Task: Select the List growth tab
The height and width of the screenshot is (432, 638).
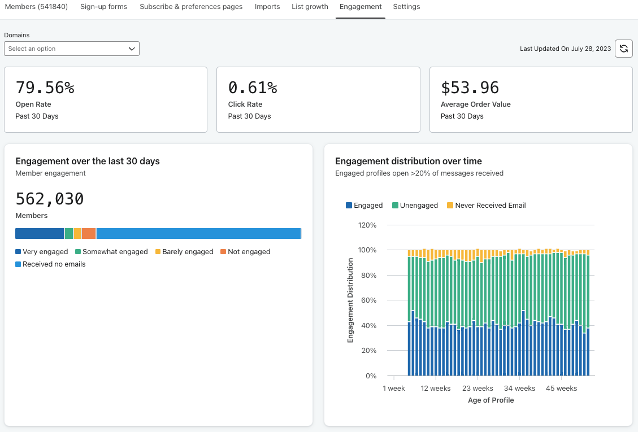Action: pos(310,7)
